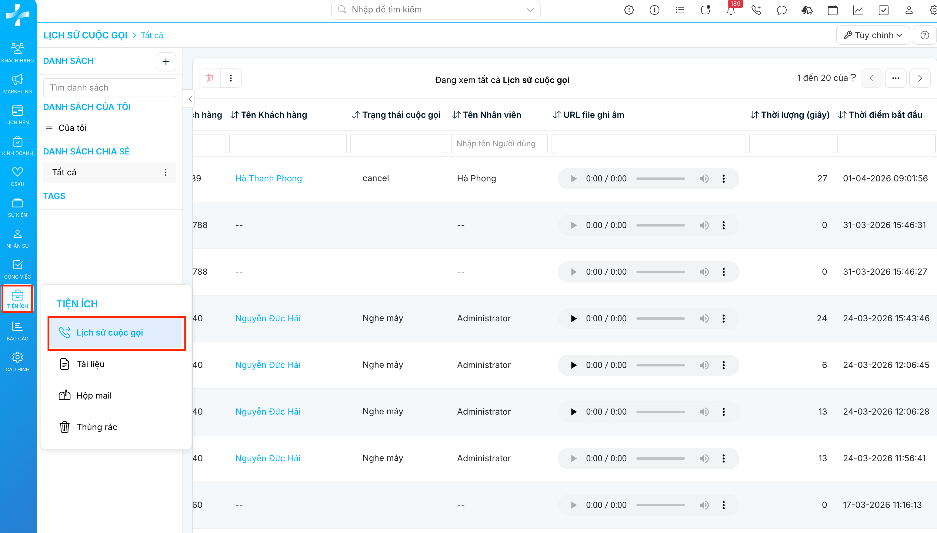
Task: Open the calendar icon in top toolbar
Action: [x=833, y=10]
